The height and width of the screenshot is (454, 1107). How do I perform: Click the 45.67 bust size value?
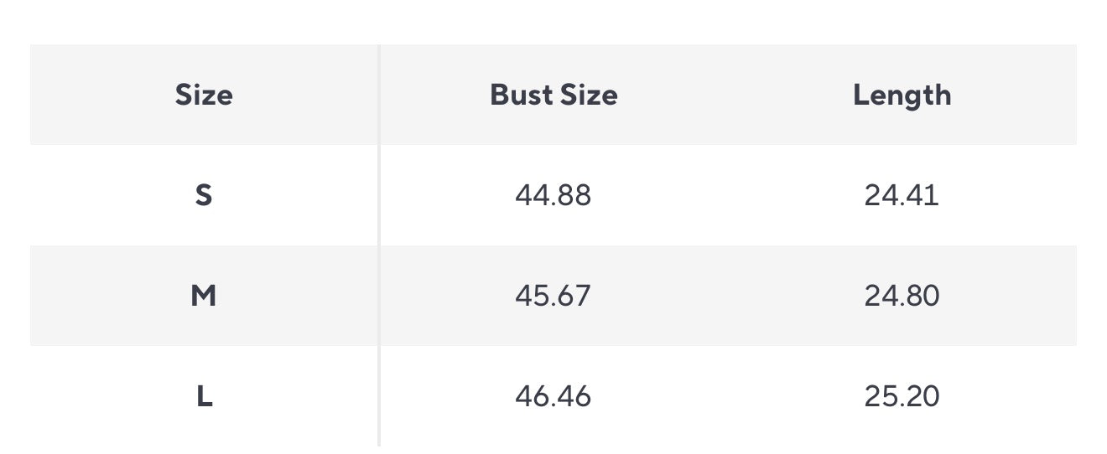click(553, 296)
